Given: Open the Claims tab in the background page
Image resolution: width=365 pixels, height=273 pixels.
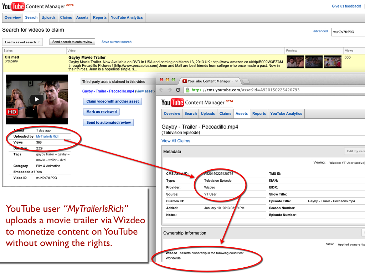Looking at the screenshot, I should (66, 18).
